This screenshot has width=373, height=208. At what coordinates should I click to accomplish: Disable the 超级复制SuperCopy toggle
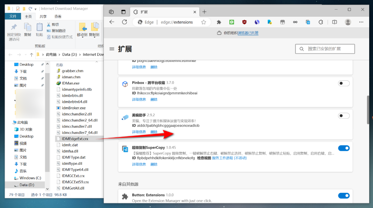(344, 148)
